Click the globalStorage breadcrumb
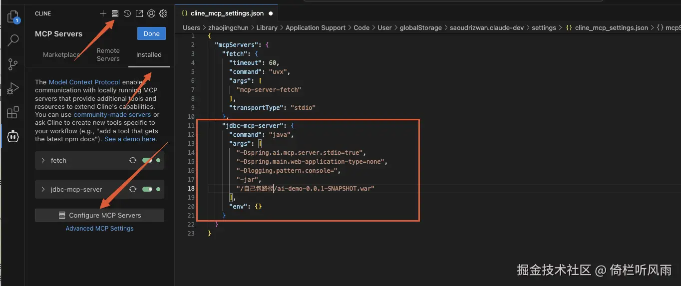Screen dimensions: 681x286 coord(421,27)
